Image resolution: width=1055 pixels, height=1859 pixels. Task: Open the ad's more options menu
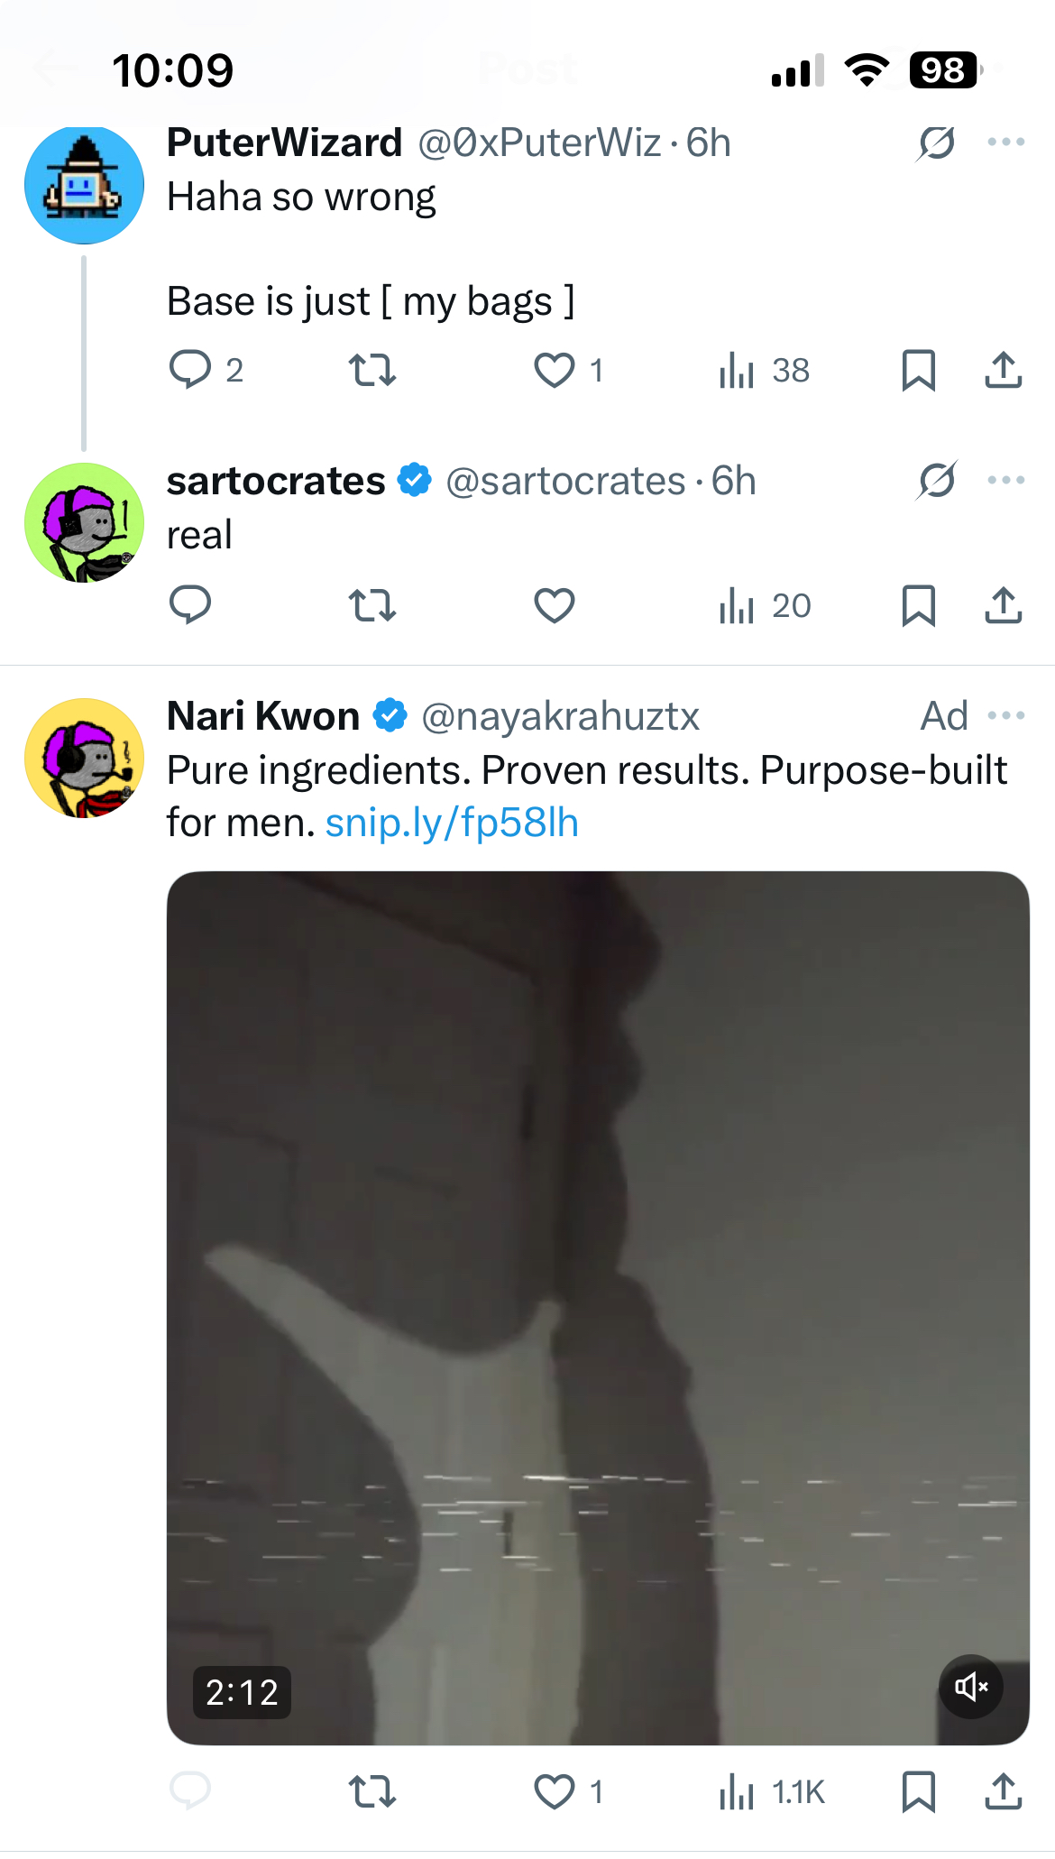[1005, 716]
